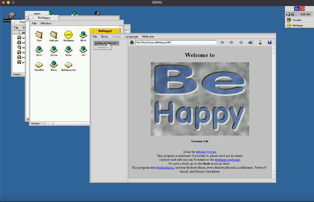Open the Book menu
Image resolution: width=314 pixels, height=202 pixels.
104,36
